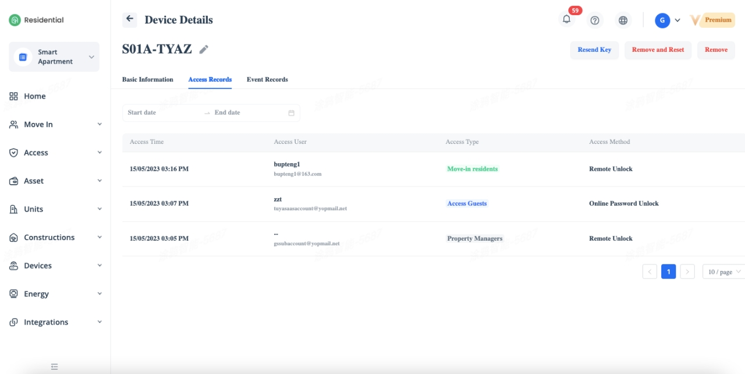Open the help question mark icon

[594, 20]
